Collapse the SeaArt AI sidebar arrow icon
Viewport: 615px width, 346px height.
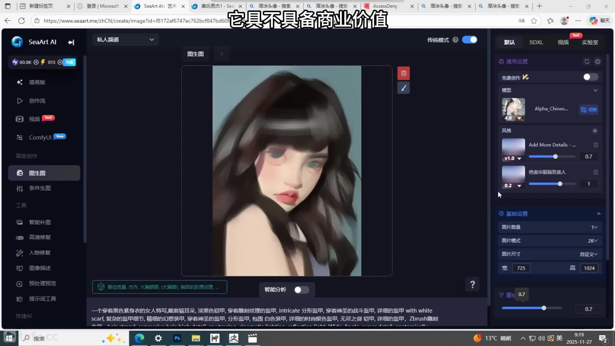pyautogui.click(x=71, y=42)
